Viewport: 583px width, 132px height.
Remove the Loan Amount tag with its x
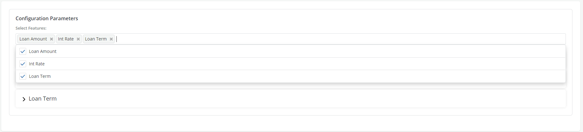coord(51,39)
